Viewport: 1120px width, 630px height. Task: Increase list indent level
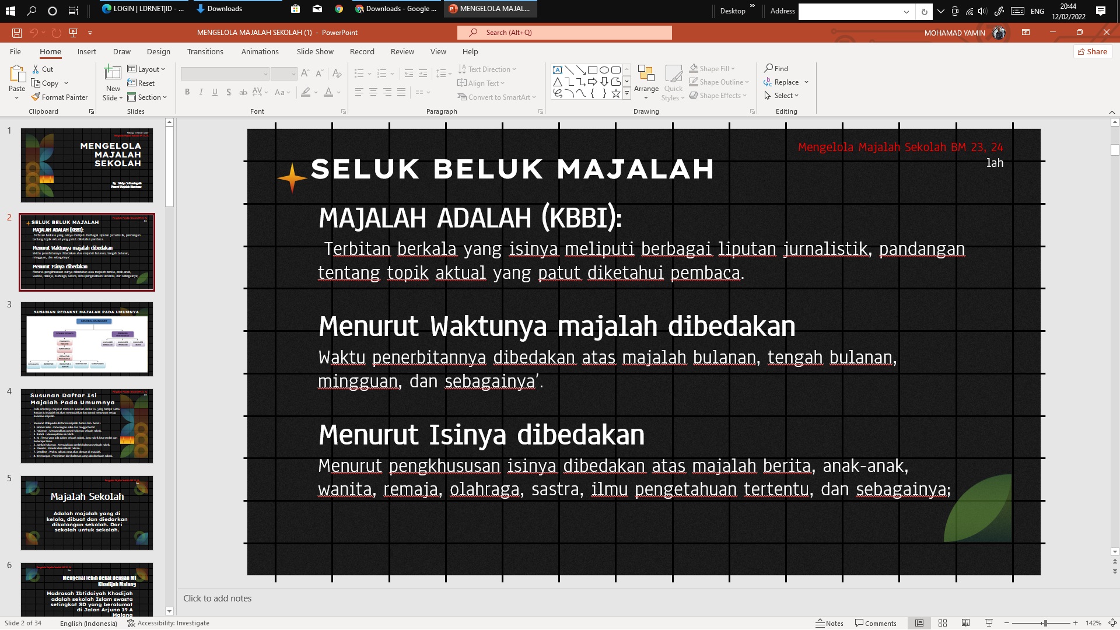click(423, 73)
